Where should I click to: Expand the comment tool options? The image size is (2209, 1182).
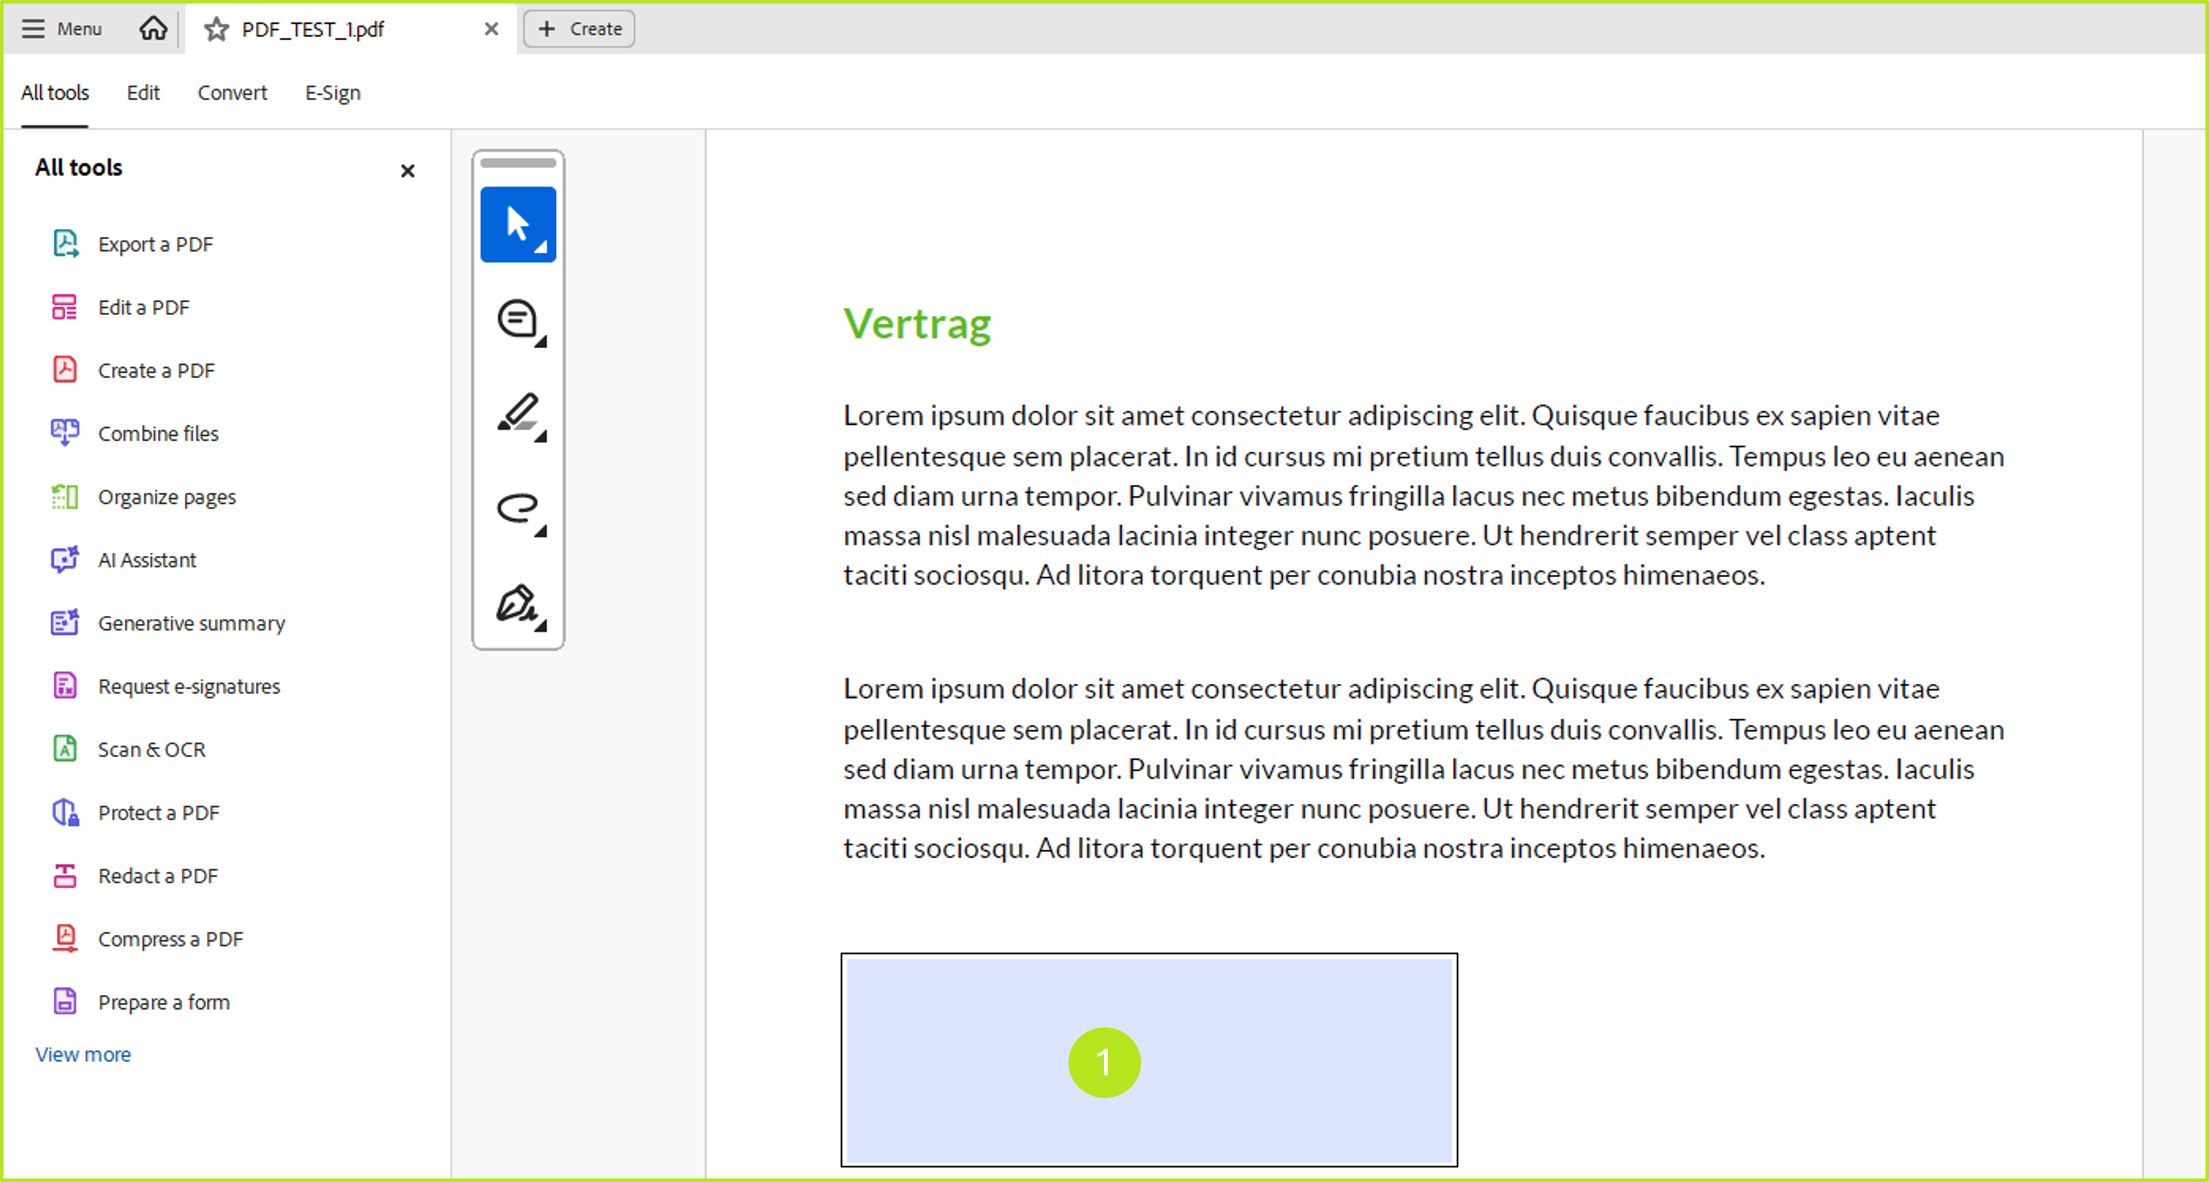coord(541,342)
